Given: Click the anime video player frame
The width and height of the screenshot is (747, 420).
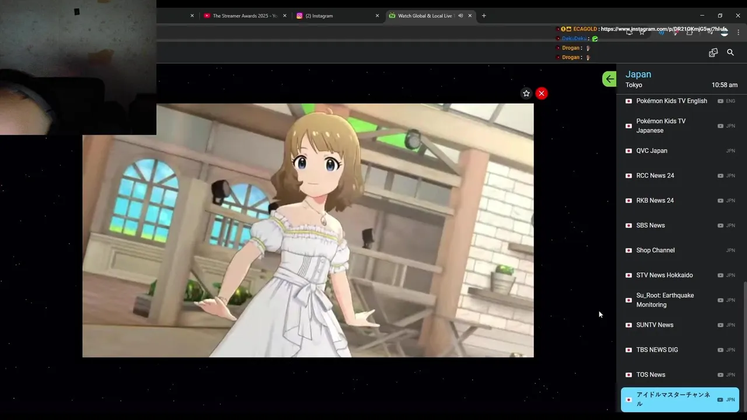Looking at the screenshot, I should tap(308, 230).
